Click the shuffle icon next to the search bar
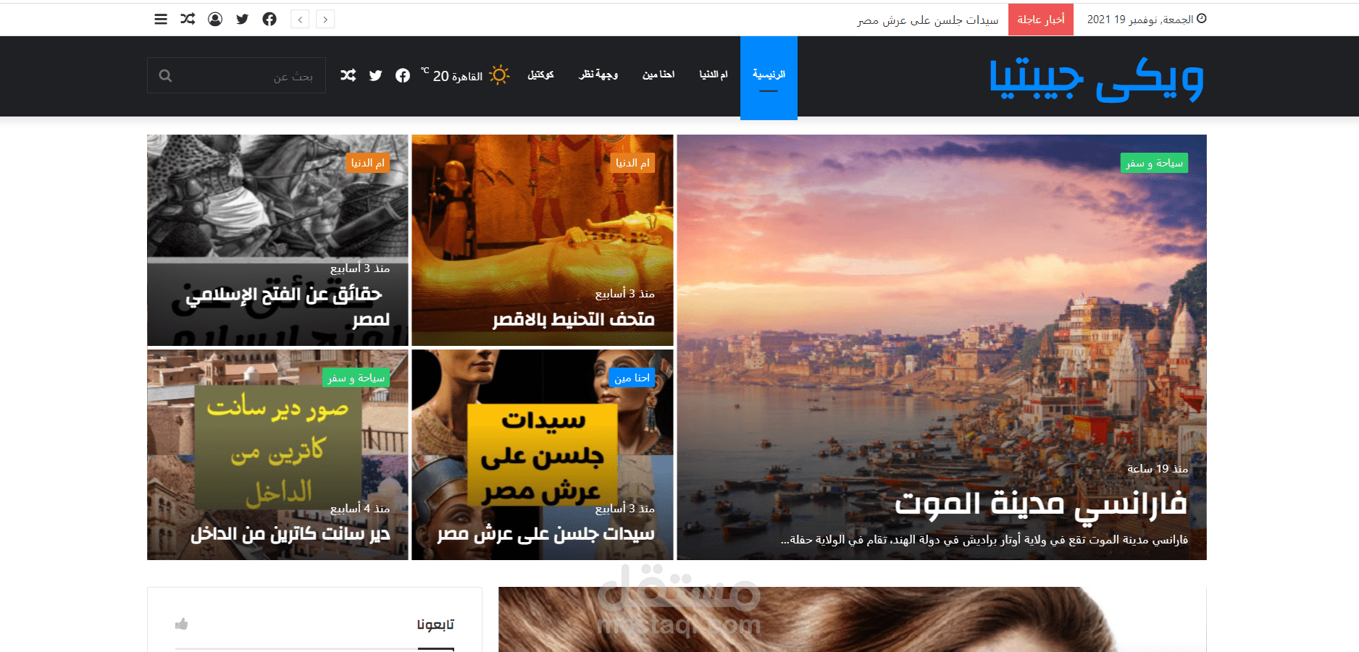Image resolution: width=1359 pixels, height=652 pixels. pos(348,75)
